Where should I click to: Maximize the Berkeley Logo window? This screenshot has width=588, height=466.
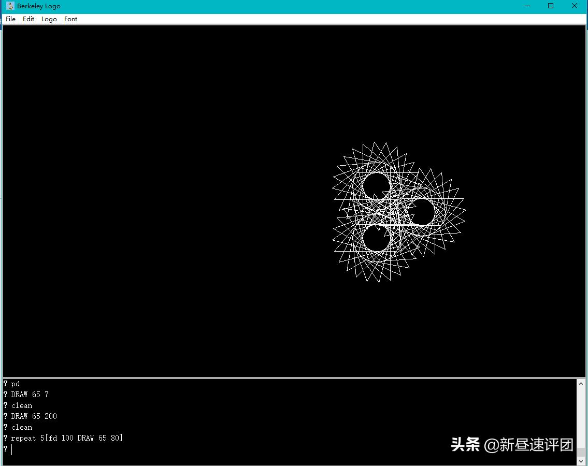click(x=551, y=6)
